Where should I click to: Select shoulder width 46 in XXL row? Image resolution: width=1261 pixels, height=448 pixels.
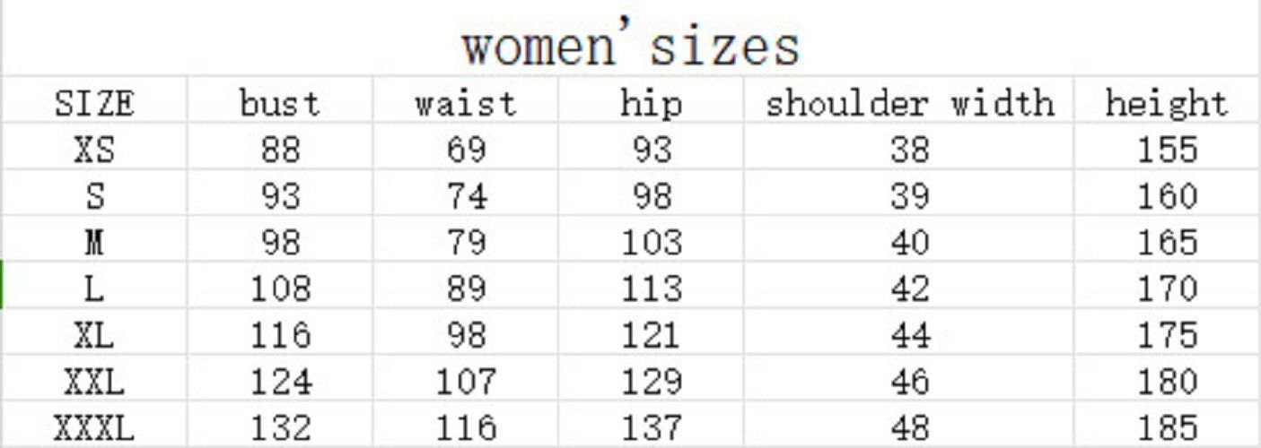click(x=909, y=383)
